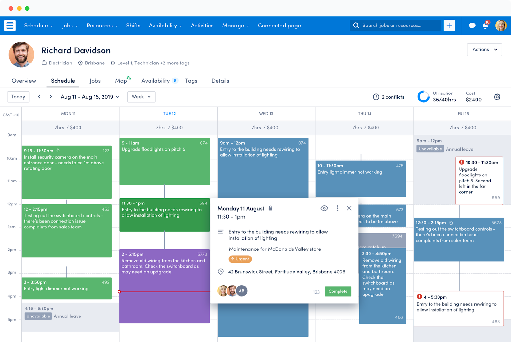
Task: Click the Brisbane location pin icon
Action: tap(80, 63)
